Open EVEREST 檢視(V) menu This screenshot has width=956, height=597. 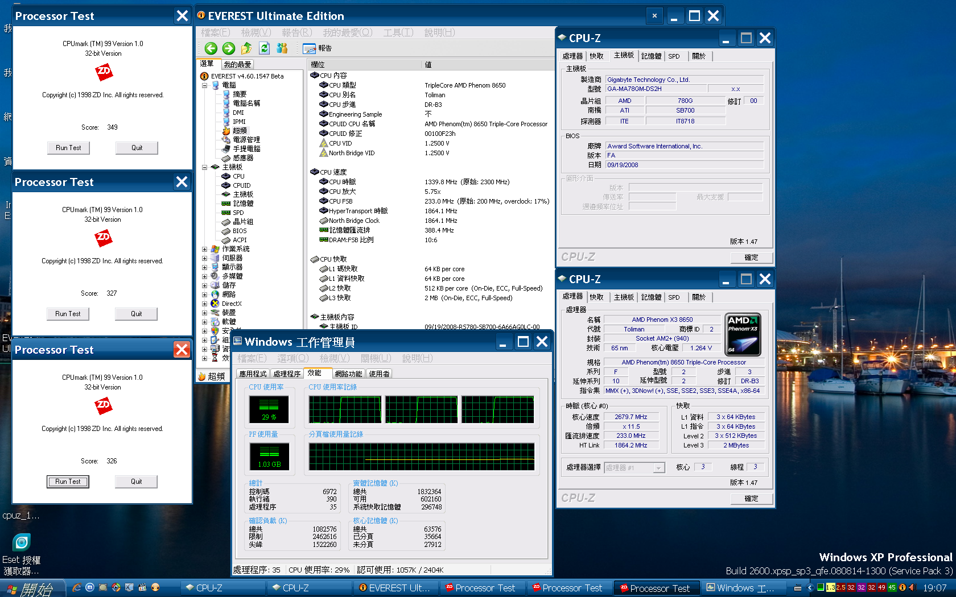[256, 32]
